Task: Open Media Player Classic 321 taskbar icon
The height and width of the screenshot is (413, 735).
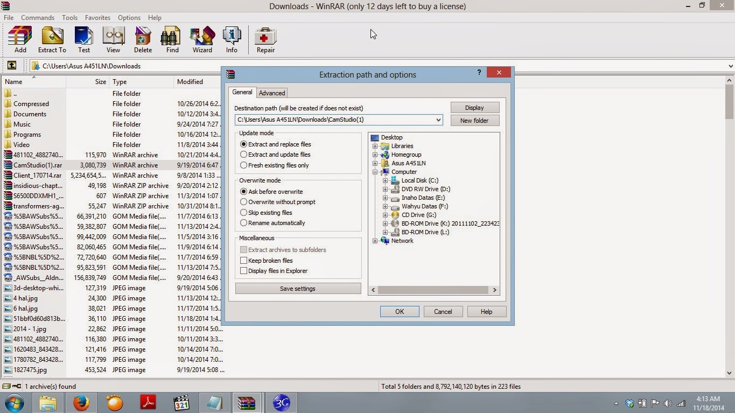Action: pos(181,403)
